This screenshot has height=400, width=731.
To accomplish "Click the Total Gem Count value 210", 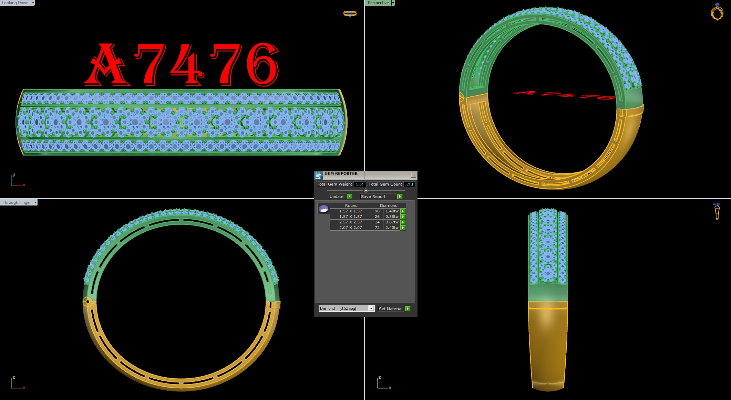I will coord(410,185).
